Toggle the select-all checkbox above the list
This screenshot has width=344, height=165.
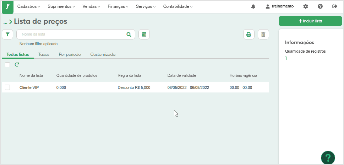tap(7, 65)
